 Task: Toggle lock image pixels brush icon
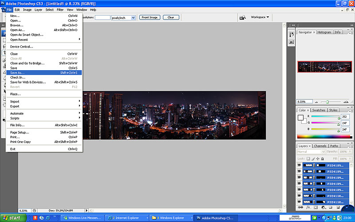pyautogui.click(x=313, y=159)
